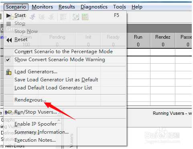
Task: Select the Rendez count value 0
Action: [x=163, y=44]
